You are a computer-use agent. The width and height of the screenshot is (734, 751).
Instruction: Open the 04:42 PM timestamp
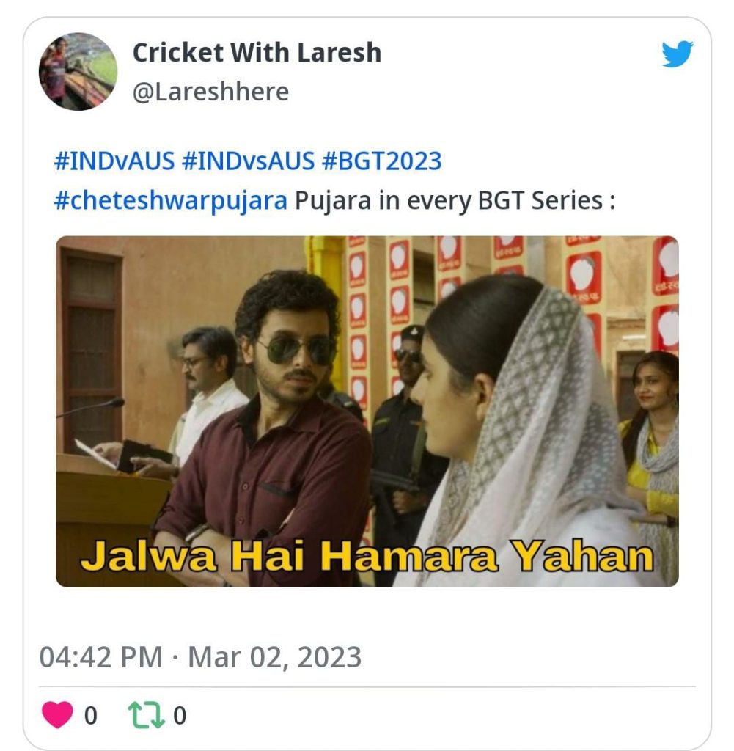(100, 657)
